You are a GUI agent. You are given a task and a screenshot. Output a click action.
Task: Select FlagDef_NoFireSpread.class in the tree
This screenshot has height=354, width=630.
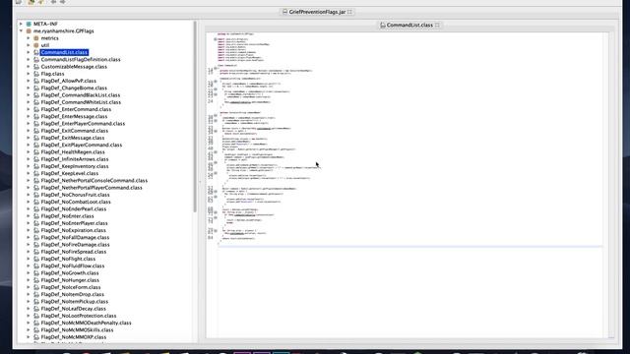coord(74,252)
